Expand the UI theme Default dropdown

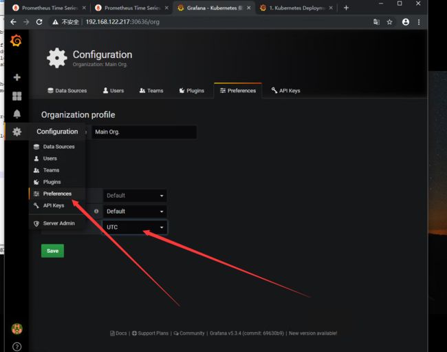click(135, 196)
